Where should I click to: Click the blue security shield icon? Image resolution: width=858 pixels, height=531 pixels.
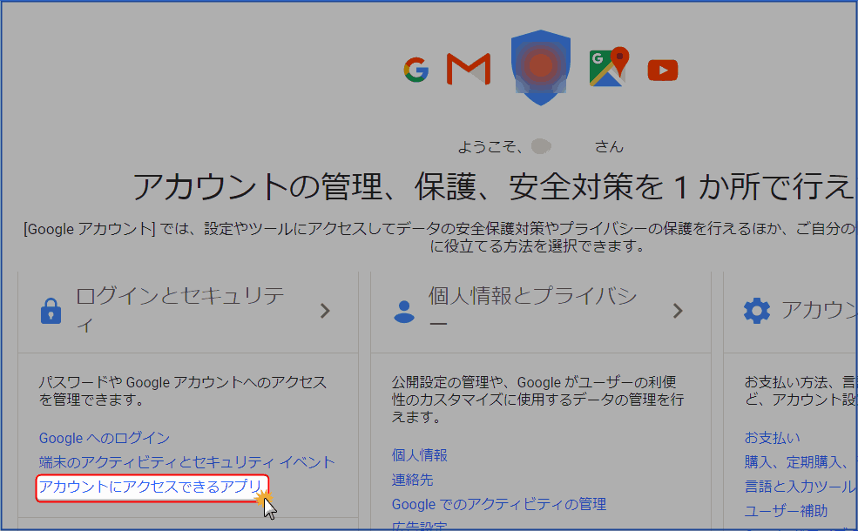[541, 67]
